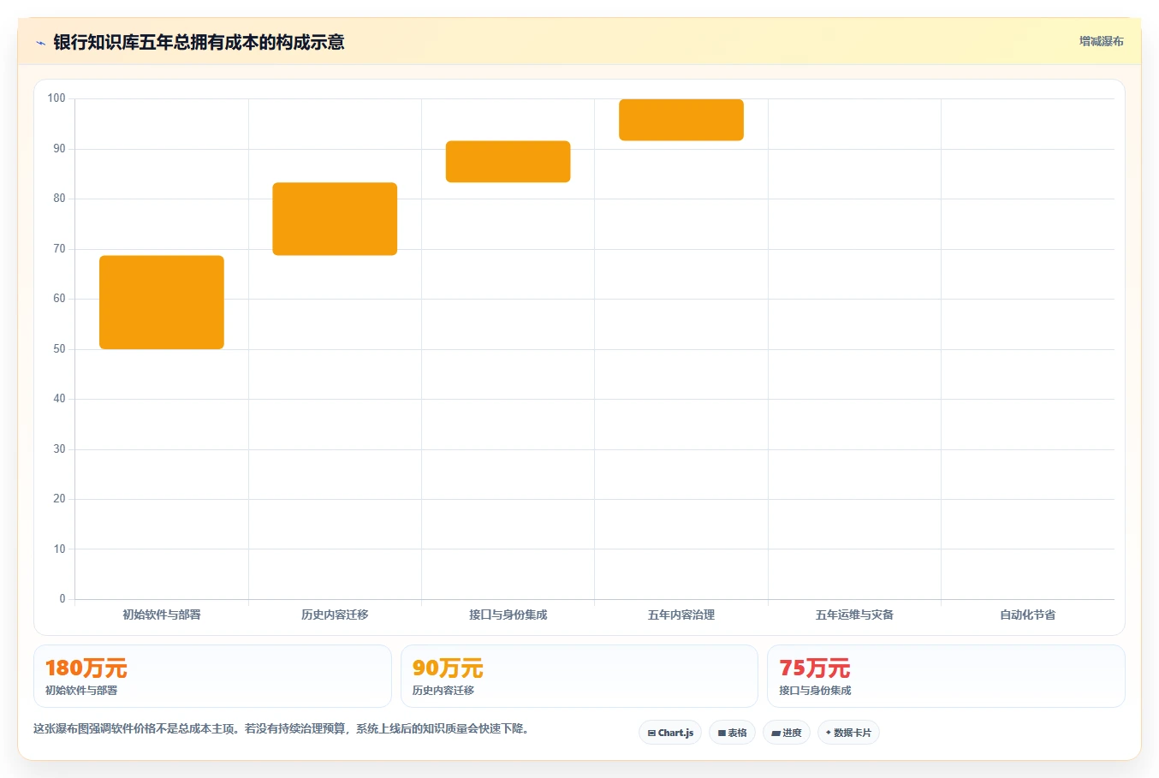Click the 历史内容迁移 waterfall bar

335,219
